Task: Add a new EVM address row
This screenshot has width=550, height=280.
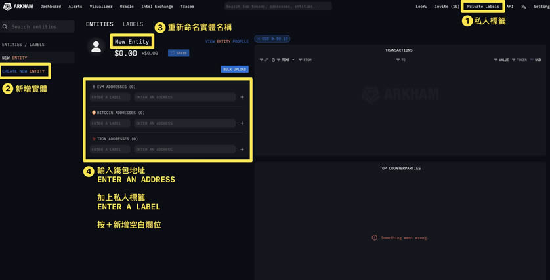Action: point(242,97)
